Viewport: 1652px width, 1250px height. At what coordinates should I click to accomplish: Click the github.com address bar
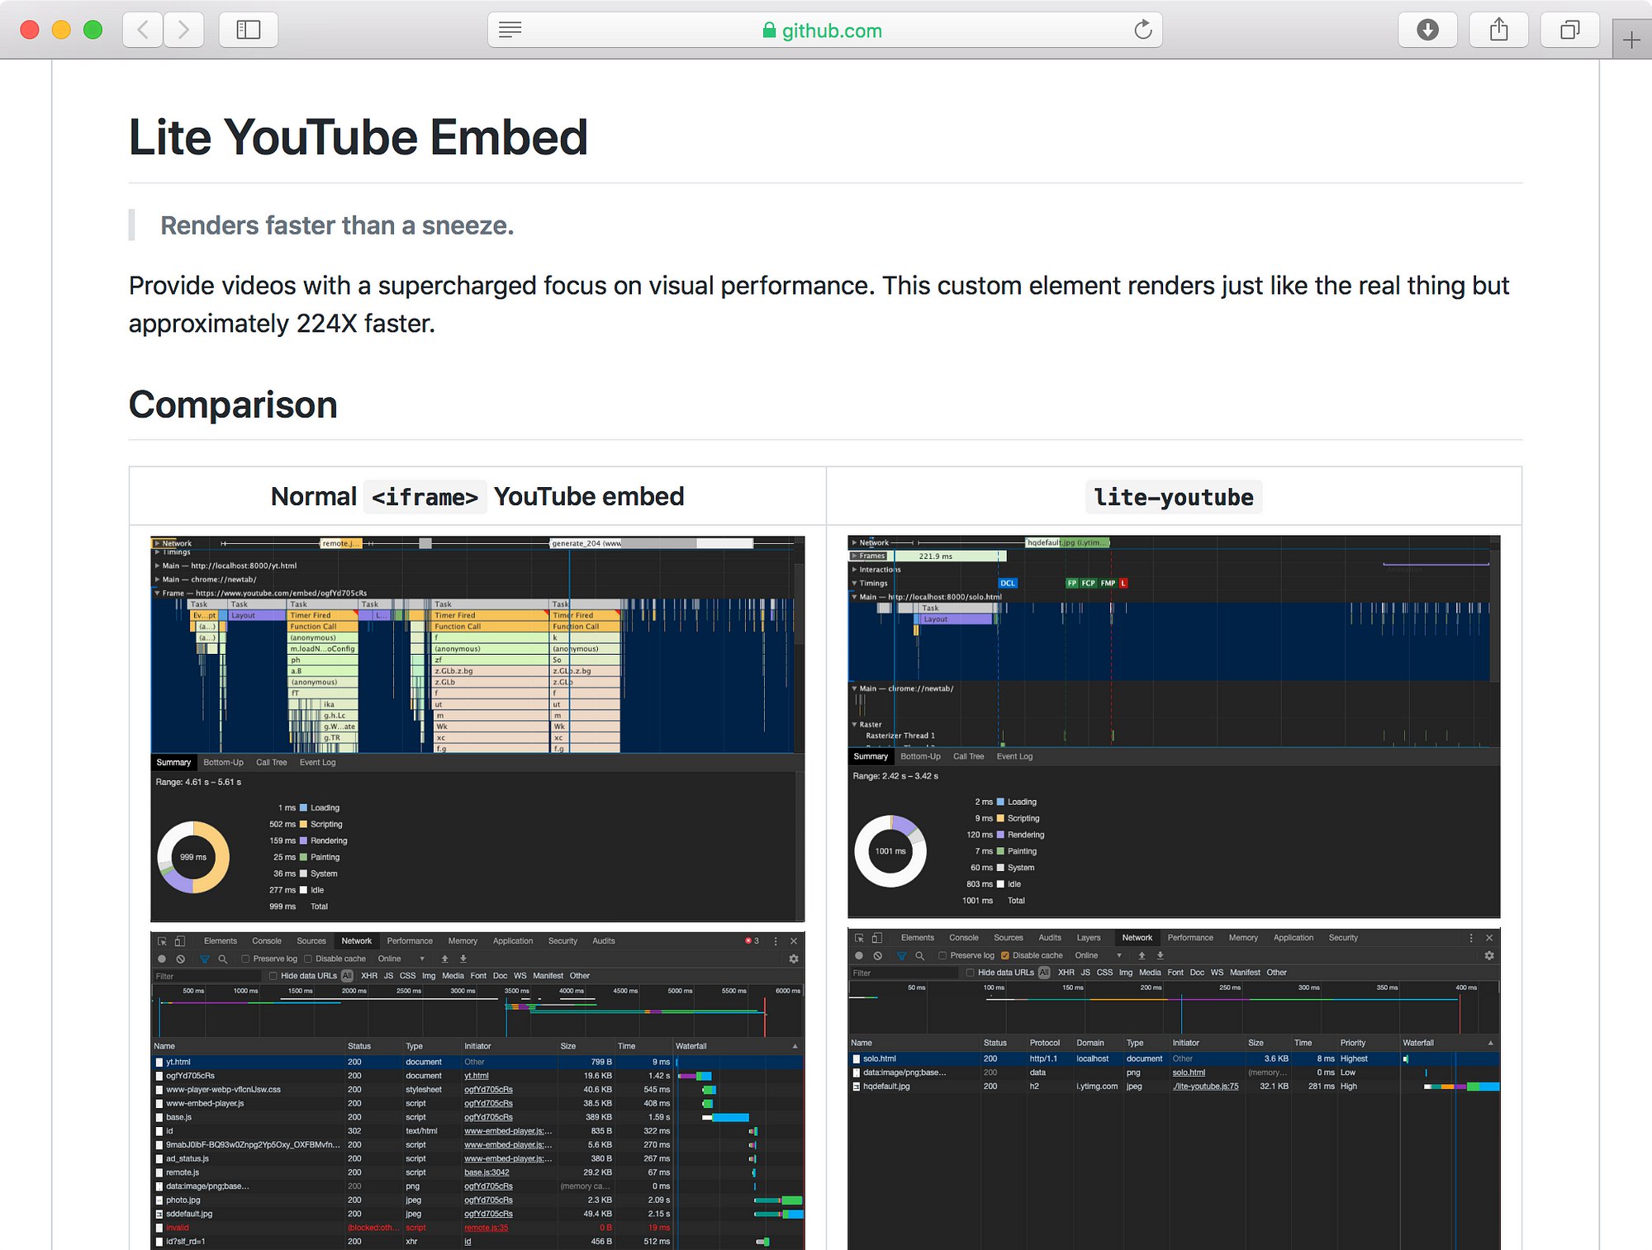[x=824, y=30]
